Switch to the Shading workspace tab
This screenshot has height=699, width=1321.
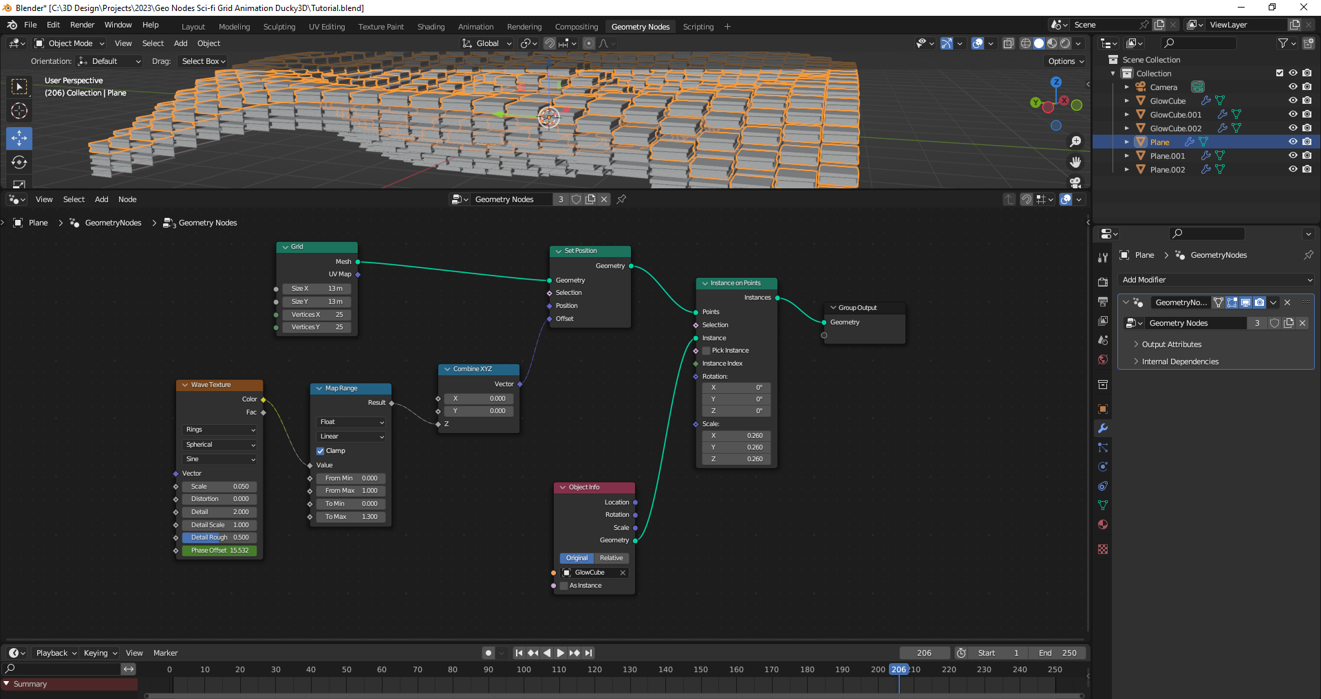click(x=431, y=26)
